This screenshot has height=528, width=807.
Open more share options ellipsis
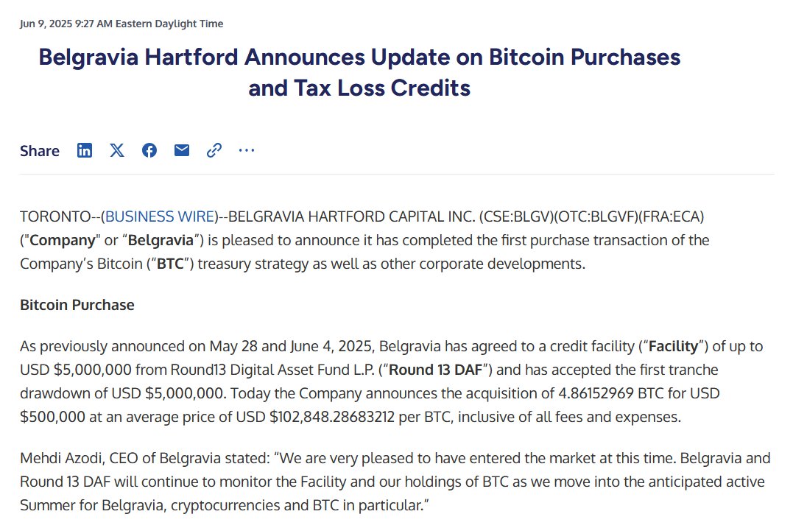tap(247, 150)
